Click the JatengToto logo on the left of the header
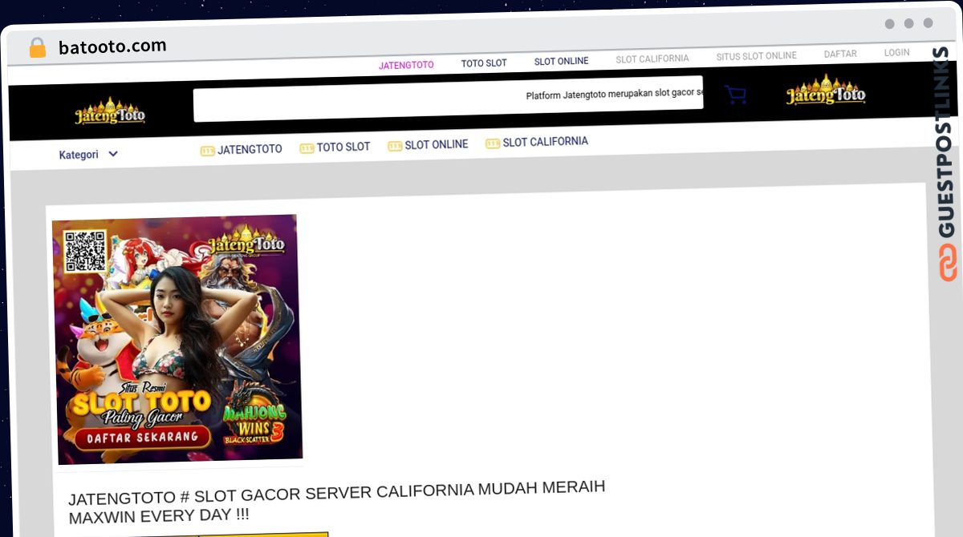This screenshot has width=963, height=537. point(110,112)
